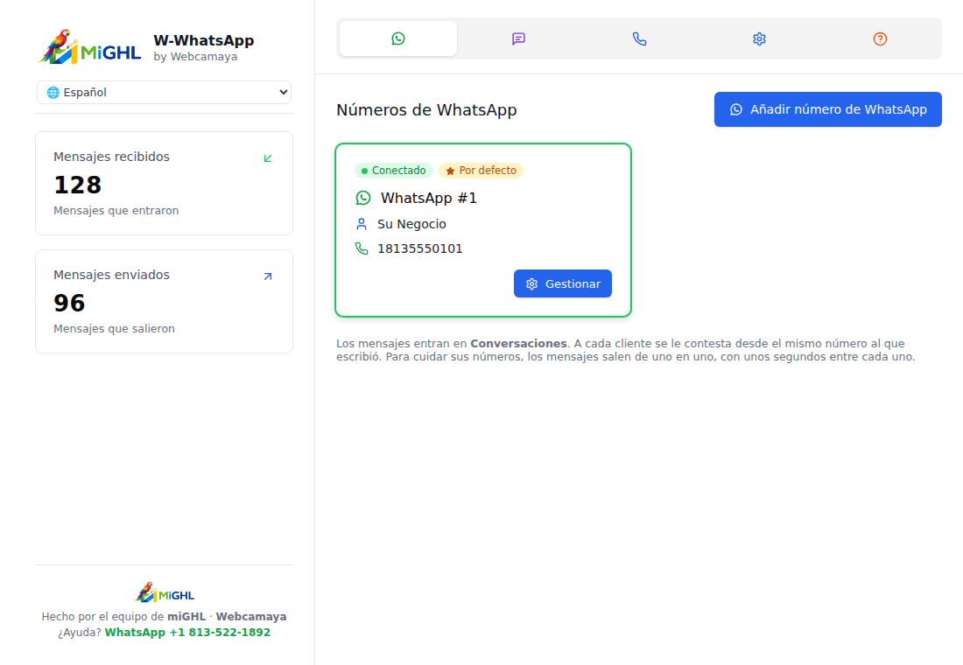
Task: Open the WhatsApp numbers tab
Action: pos(398,38)
